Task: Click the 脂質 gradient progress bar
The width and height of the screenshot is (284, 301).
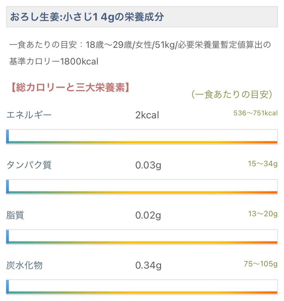Action: 142,237
